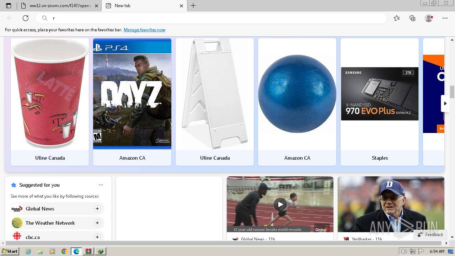Image resolution: width=455 pixels, height=256 pixels.
Task: Open the media player taskbar icon
Action: coord(52,251)
